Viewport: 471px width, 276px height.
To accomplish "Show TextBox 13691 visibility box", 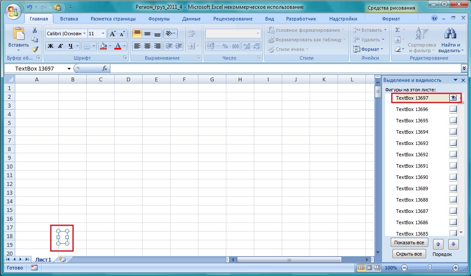I will pyautogui.click(x=453, y=166).
